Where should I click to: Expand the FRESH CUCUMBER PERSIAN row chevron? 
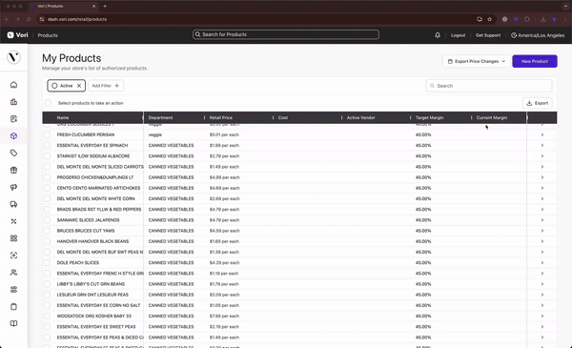(x=542, y=134)
